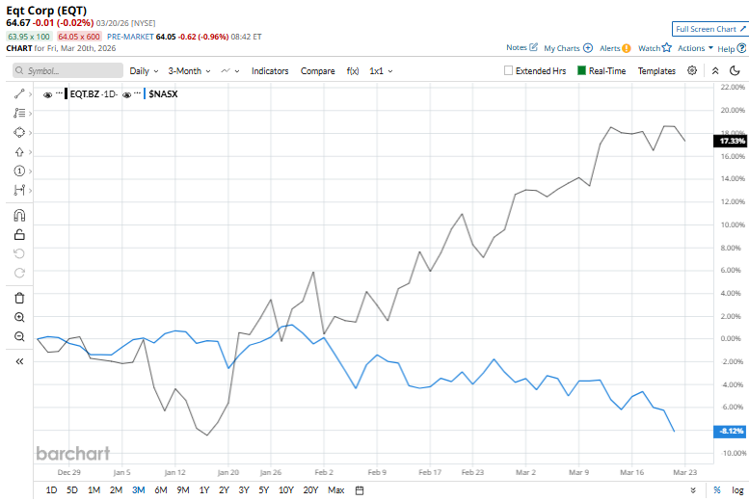Screen dimensions: 749x501
Task: Pick the numbered label annotation tool
Action: pos(19,171)
